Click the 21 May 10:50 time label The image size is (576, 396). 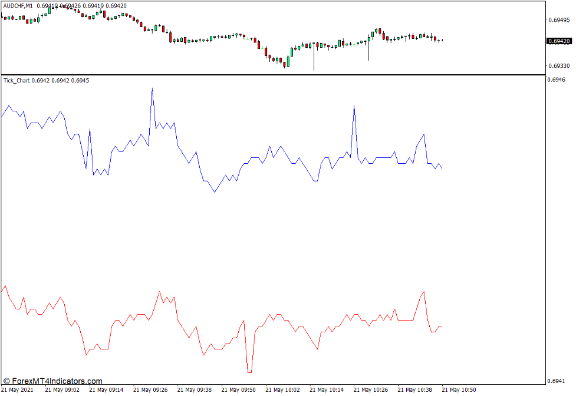tap(457, 390)
